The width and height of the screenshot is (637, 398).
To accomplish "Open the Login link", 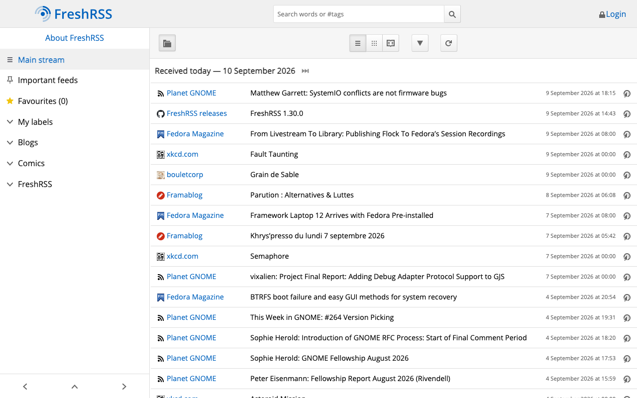I will click(x=613, y=14).
